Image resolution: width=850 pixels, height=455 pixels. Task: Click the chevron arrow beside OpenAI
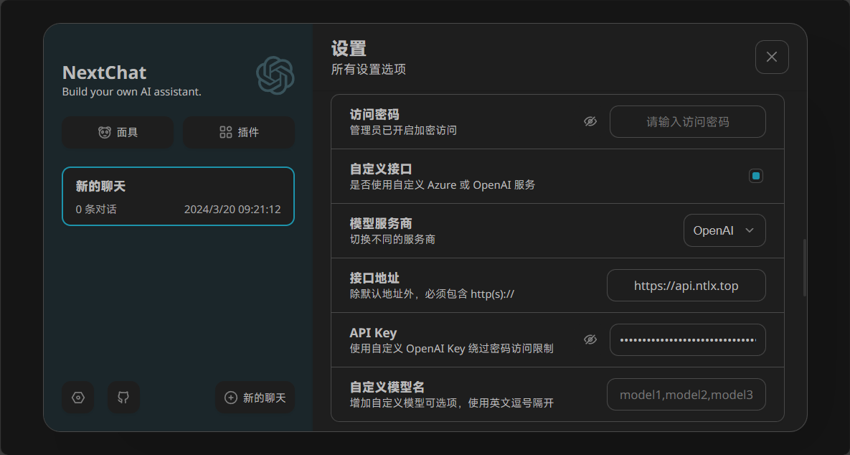click(x=750, y=230)
